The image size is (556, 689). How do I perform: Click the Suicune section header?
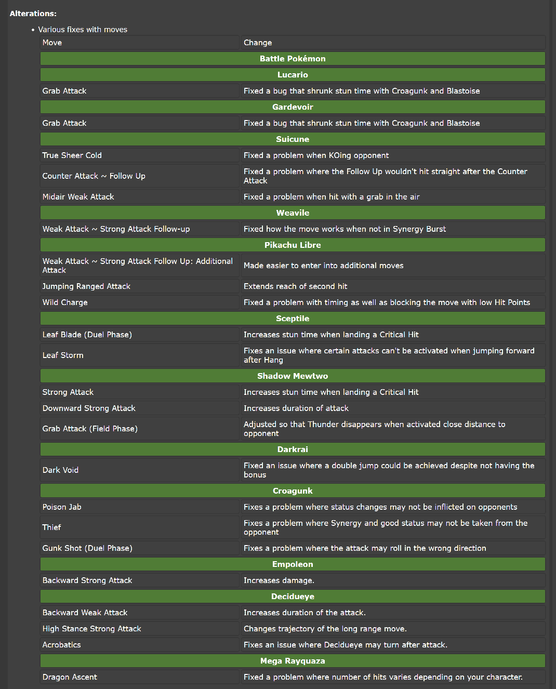point(293,139)
